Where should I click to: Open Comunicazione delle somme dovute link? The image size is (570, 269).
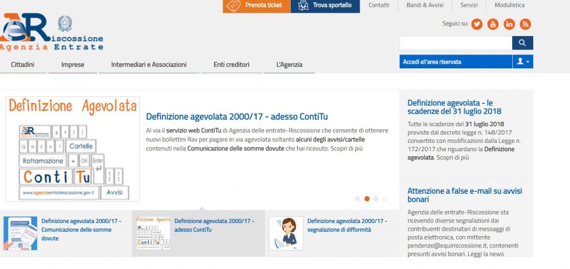tap(81, 230)
